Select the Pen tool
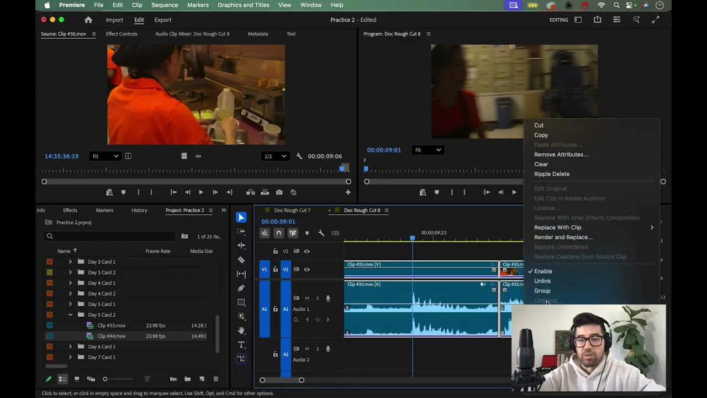Screen dimensions: 707x398 [x=241, y=288]
